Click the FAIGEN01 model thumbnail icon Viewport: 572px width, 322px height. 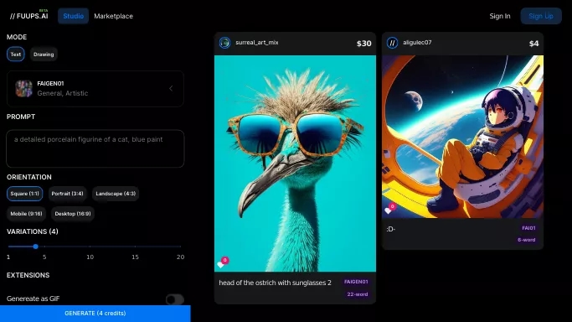click(x=23, y=88)
